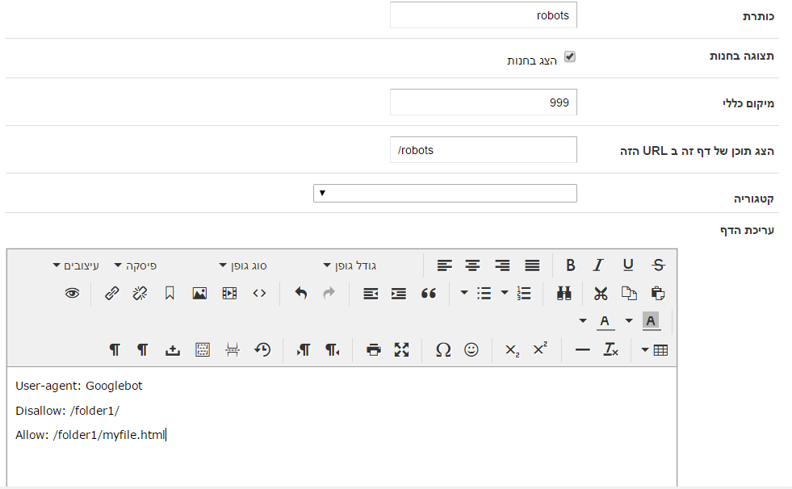Open the עיצובים formats dropdown
The height and width of the screenshot is (489, 792).
(x=76, y=265)
